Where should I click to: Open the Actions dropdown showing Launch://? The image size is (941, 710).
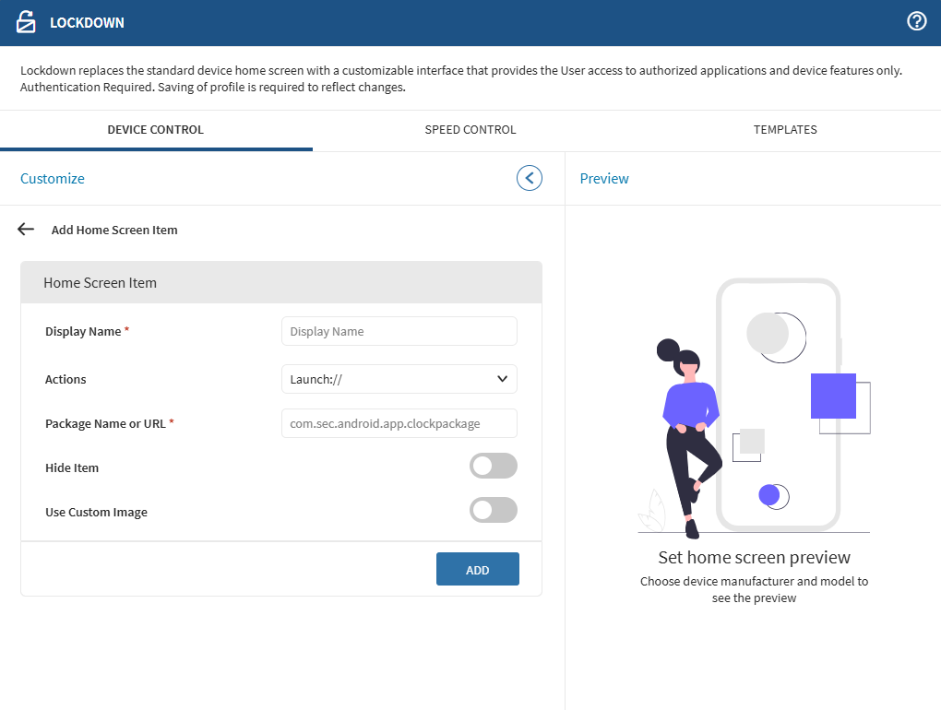(x=399, y=379)
